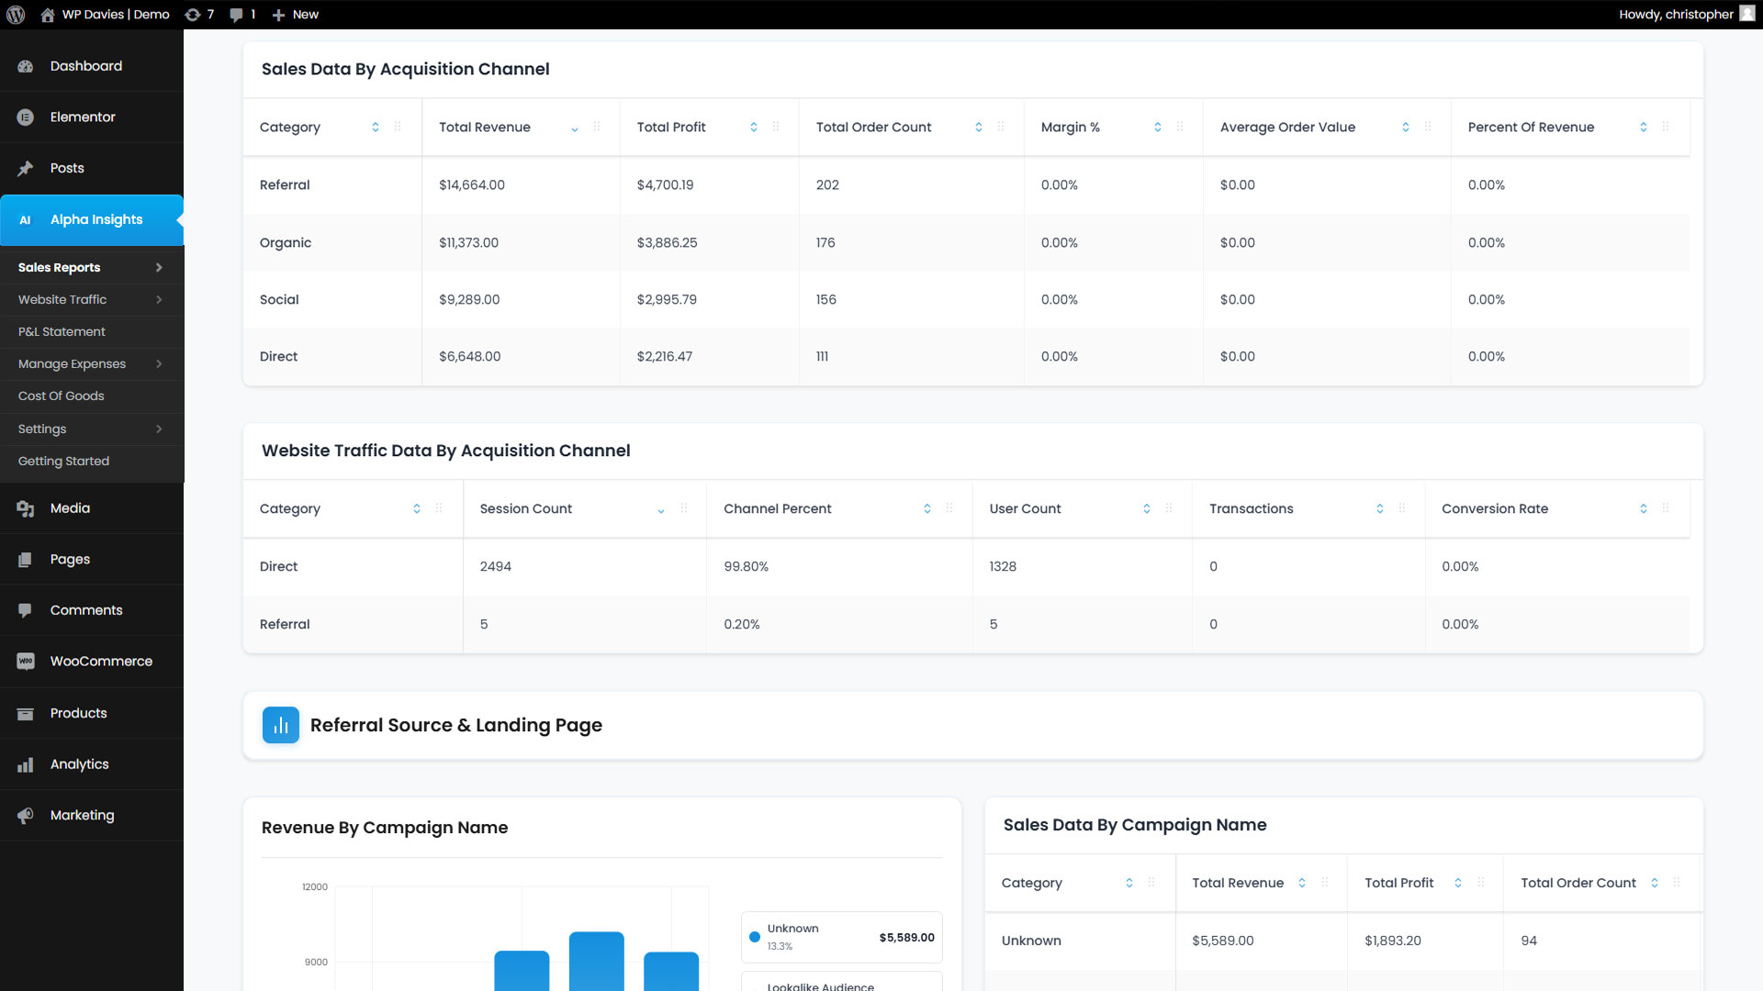Open WooCommerce from sidebar icon
The width and height of the screenshot is (1763, 991).
(26, 662)
